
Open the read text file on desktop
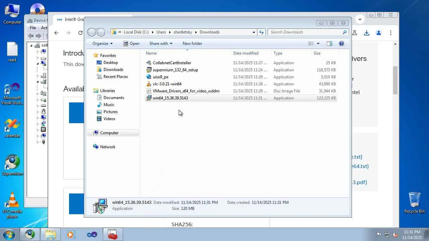point(12,52)
